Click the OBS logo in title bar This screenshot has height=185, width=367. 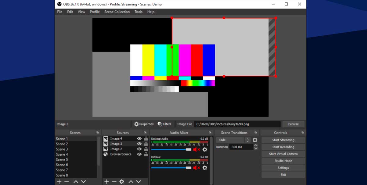coord(59,4)
